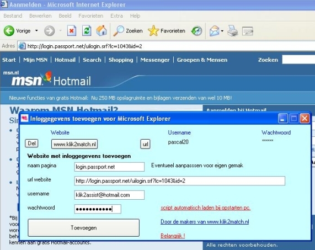Click the Del button for klik2match
This screenshot has height=250, width=315.
[x=31, y=143]
